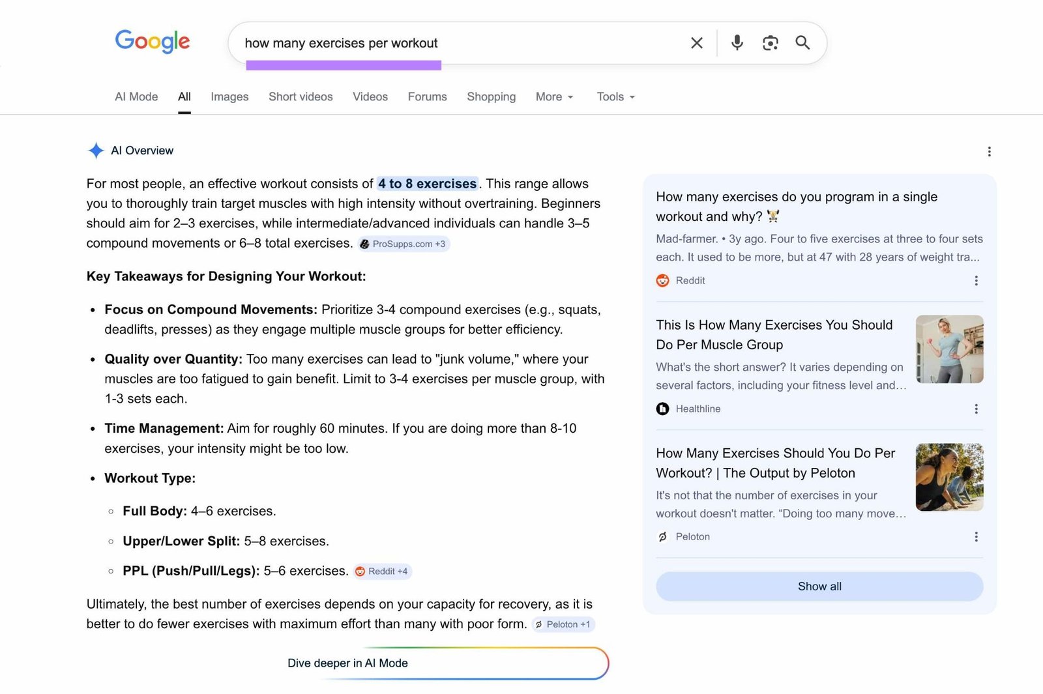Open the three-dot menu for the Reddit result
This screenshot has height=694, width=1043.
pos(976,281)
